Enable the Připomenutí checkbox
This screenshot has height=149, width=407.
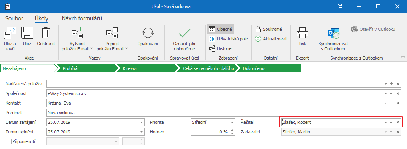[x=8, y=141]
